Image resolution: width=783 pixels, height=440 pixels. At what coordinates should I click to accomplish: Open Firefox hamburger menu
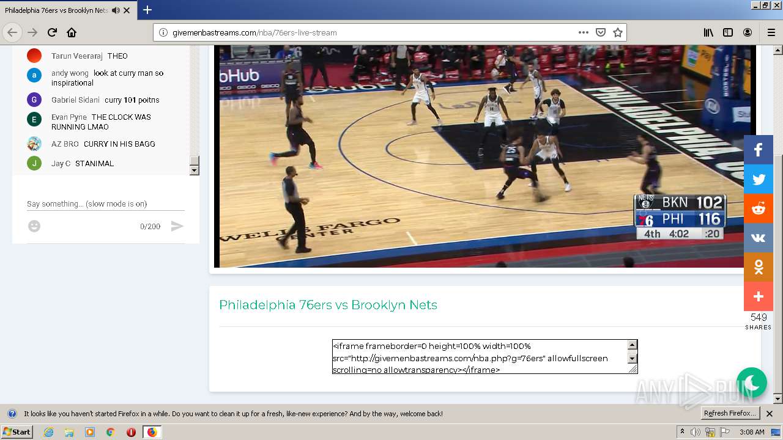click(771, 32)
